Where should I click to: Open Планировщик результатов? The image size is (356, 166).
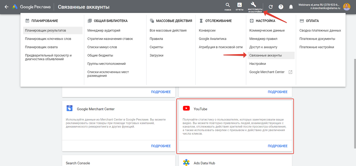point(53,30)
